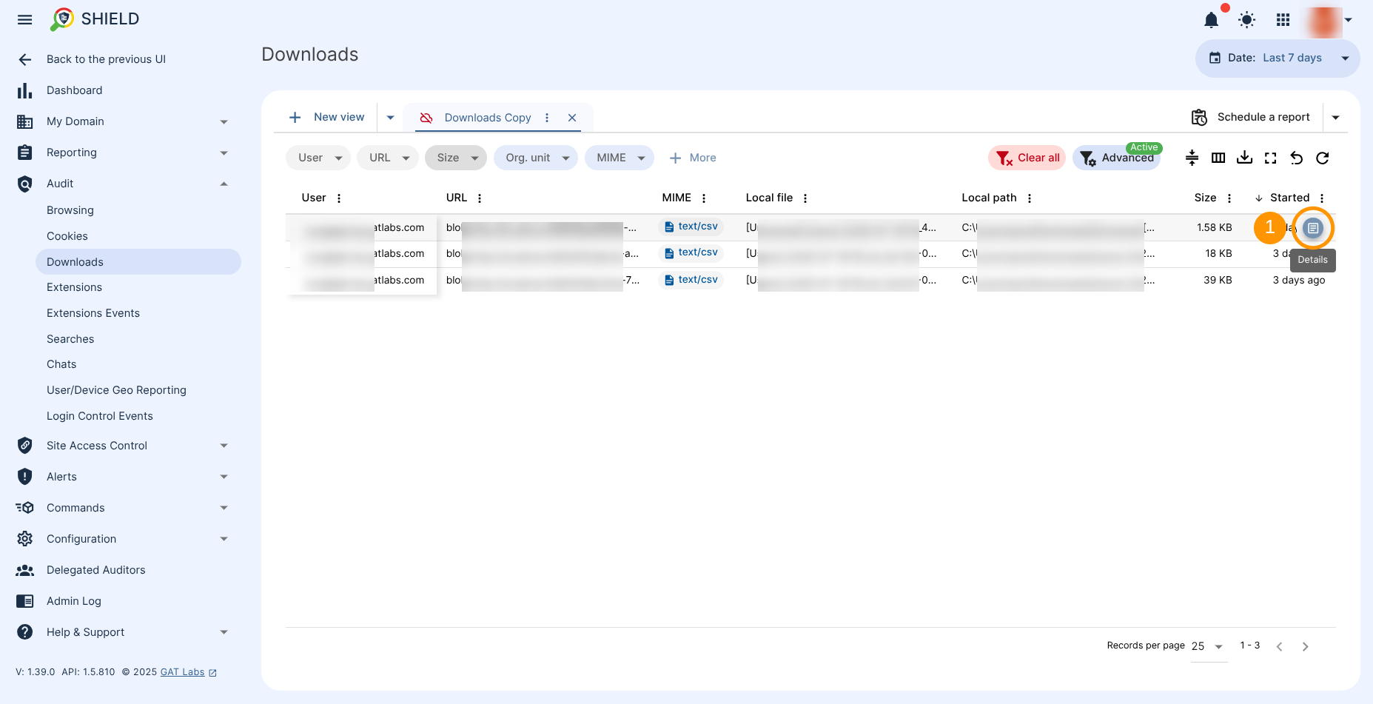The image size is (1373, 704).
Task: Go to previous page of records
Action: coord(1279,647)
